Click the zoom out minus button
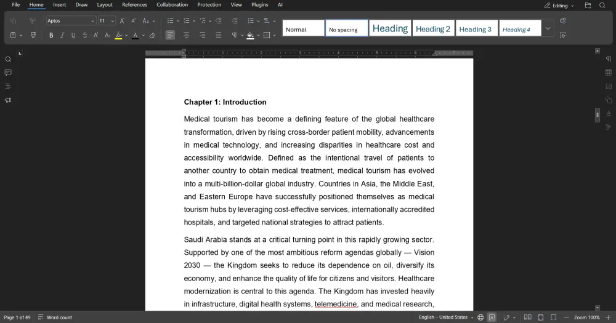This screenshot has height=323, width=616. pos(566,317)
